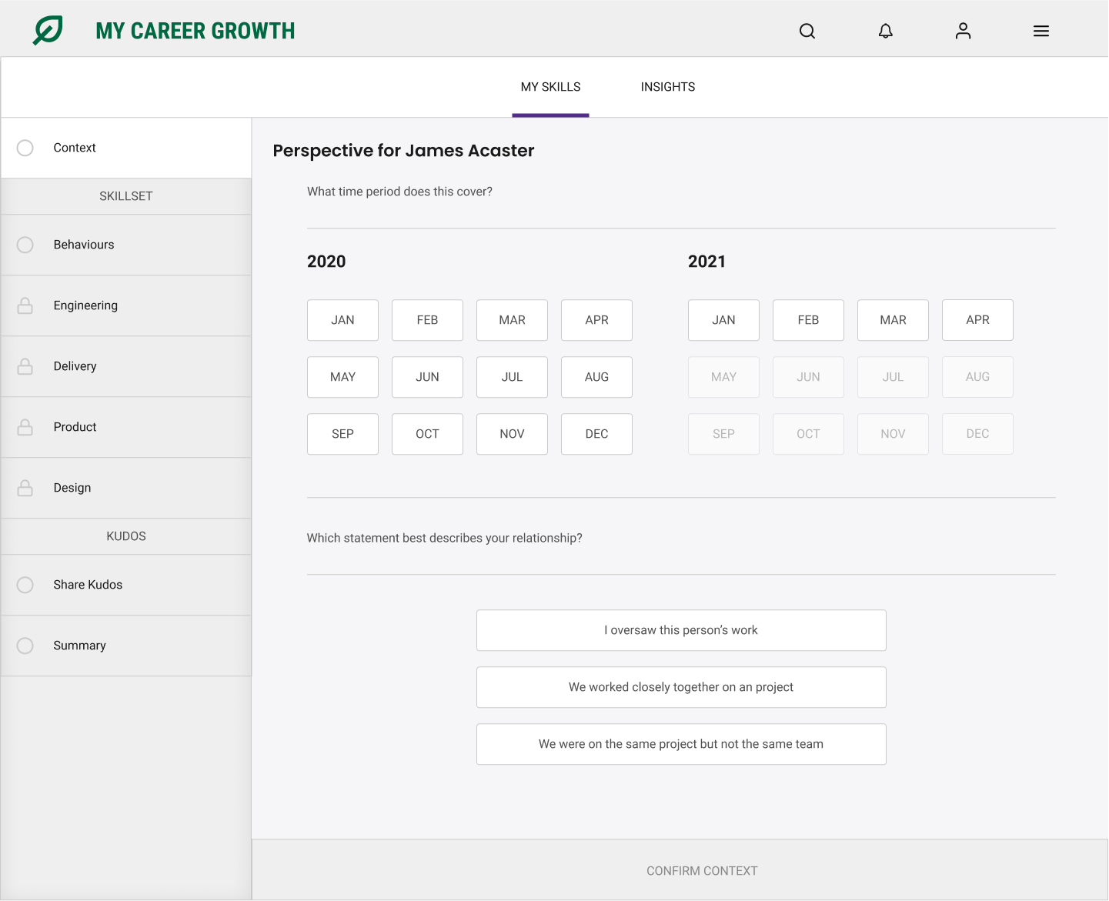The height and width of the screenshot is (901, 1109).
Task: Open the user profile icon
Action: [963, 31]
